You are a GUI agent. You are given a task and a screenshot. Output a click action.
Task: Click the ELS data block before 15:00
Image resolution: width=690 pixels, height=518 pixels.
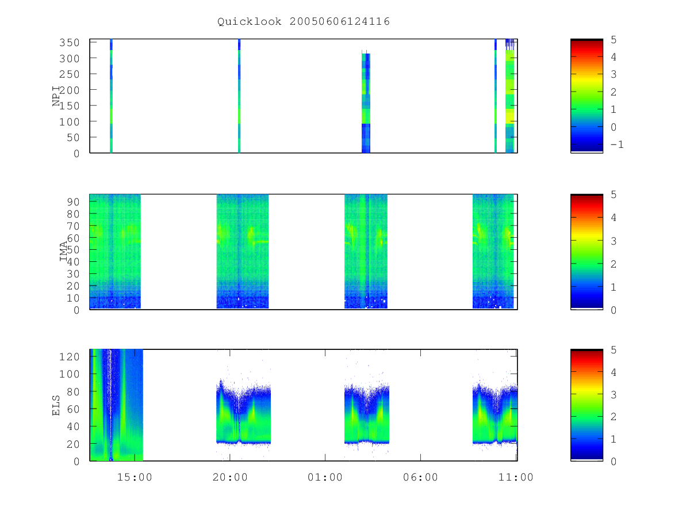tap(116, 405)
